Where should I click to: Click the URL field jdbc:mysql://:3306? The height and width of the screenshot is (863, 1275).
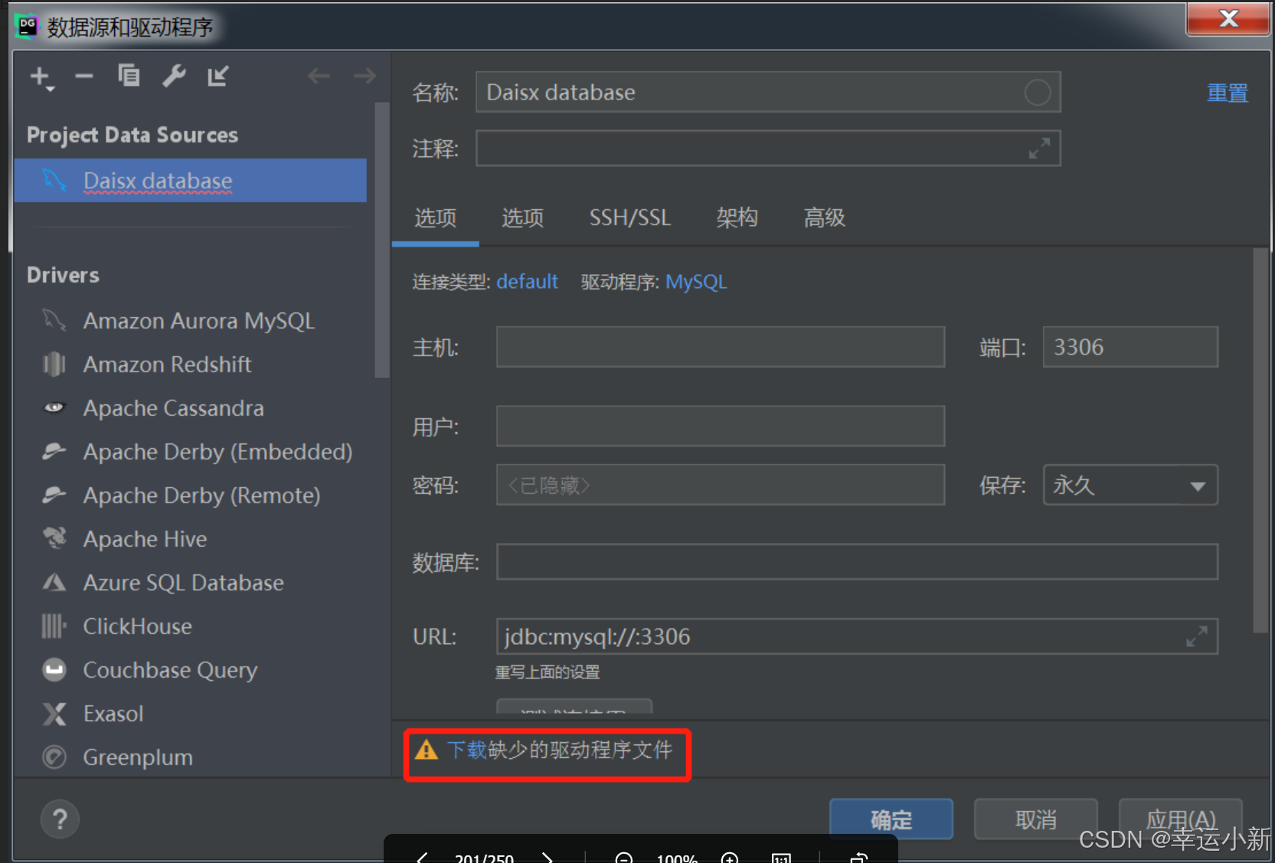click(857, 636)
